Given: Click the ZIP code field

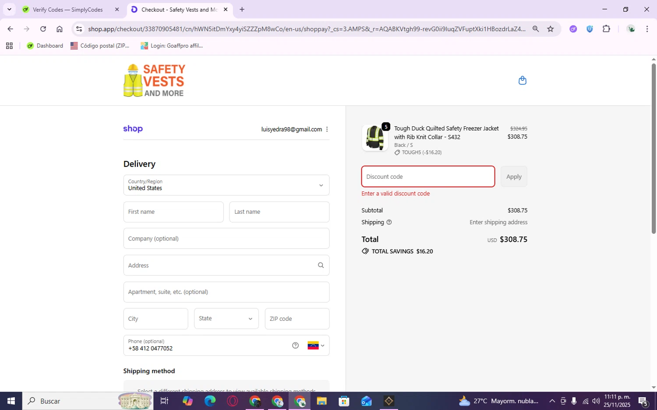Looking at the screenshot, I should tap(297, 319).
